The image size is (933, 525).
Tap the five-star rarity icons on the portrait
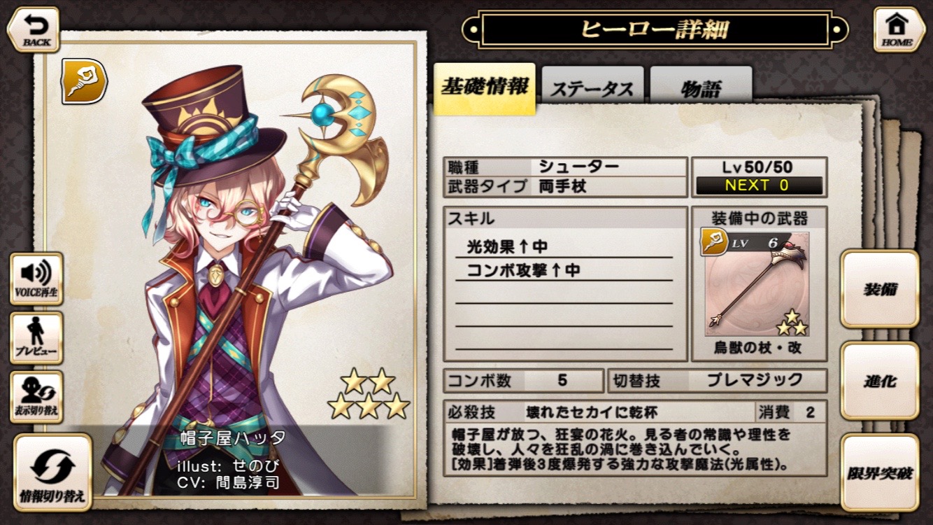click(x=369, y=394)
